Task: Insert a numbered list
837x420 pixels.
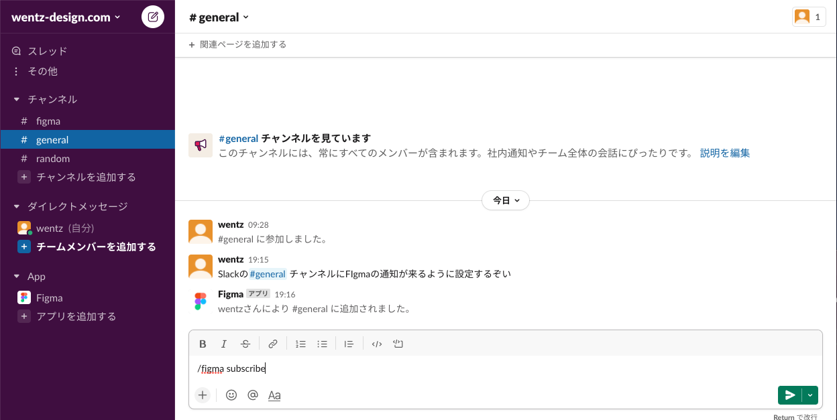Action: [300, 344]
